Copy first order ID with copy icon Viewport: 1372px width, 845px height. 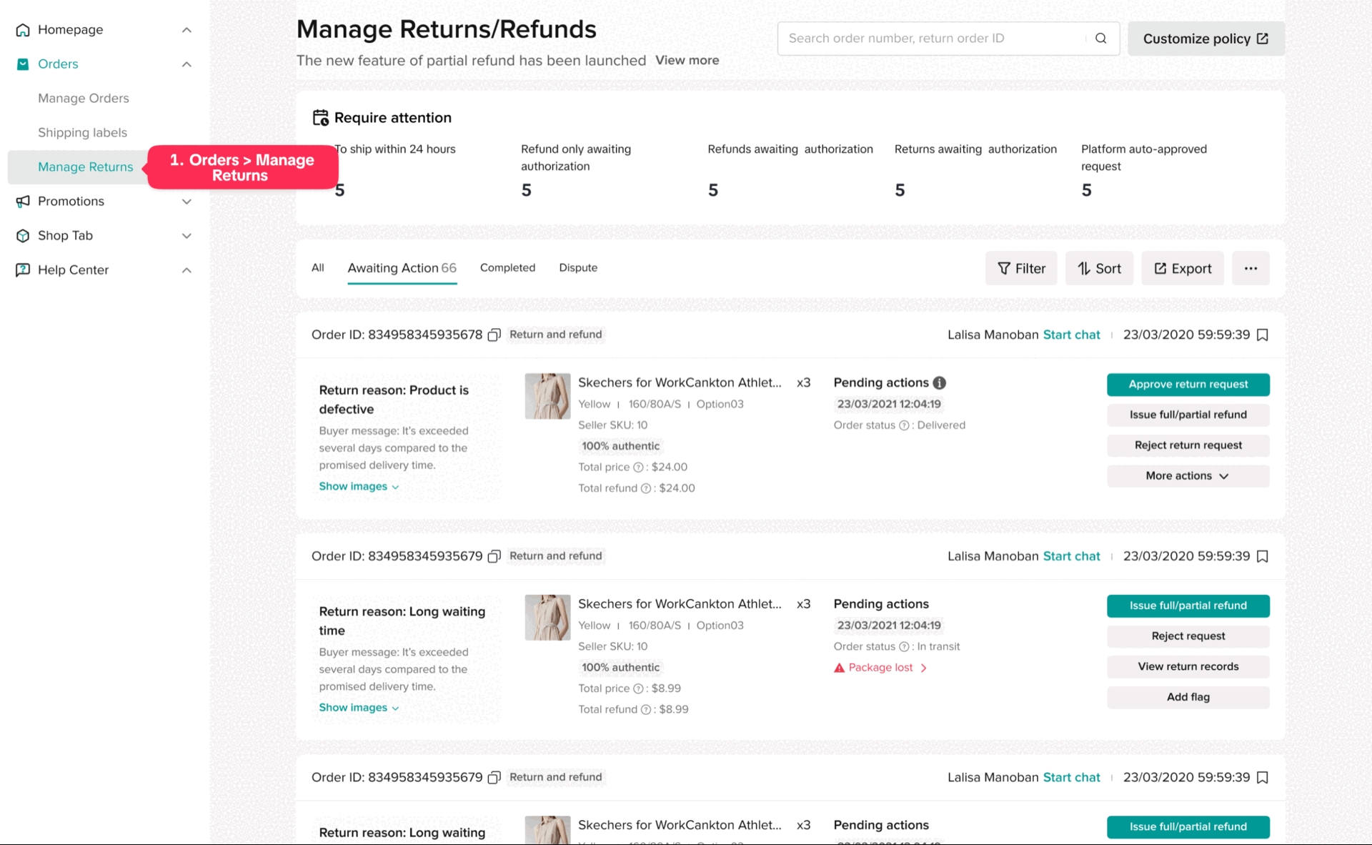click(494, 335)
